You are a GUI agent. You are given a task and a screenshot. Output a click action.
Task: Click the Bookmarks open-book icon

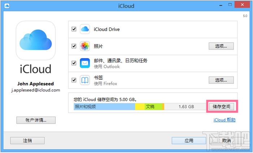85,80
